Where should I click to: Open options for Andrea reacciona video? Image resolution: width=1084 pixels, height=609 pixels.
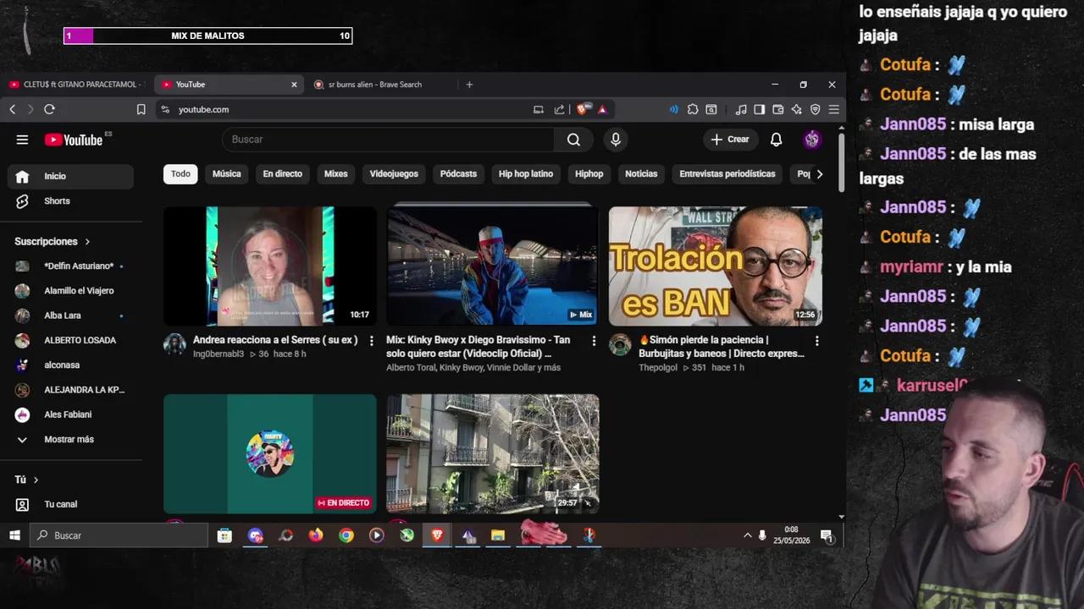click(x=371, y=341)
